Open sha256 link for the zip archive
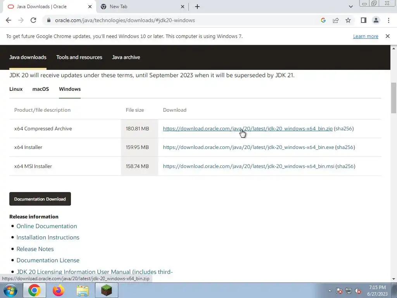 344,129
